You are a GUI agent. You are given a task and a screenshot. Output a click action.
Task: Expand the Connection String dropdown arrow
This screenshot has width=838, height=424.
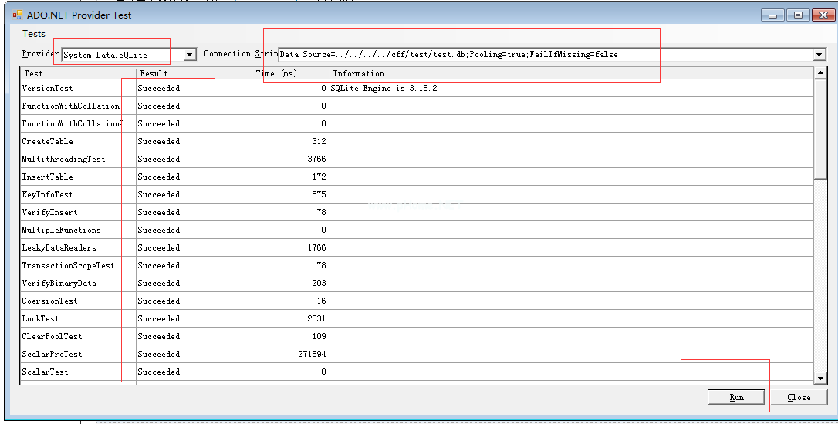(x=819, y=55)
